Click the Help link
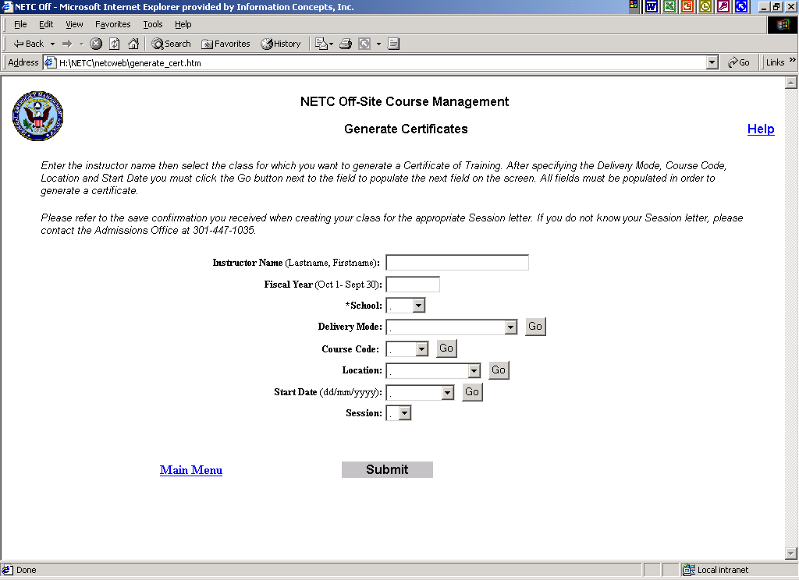The height and width of the screenshot is (580, 799). 760,129
